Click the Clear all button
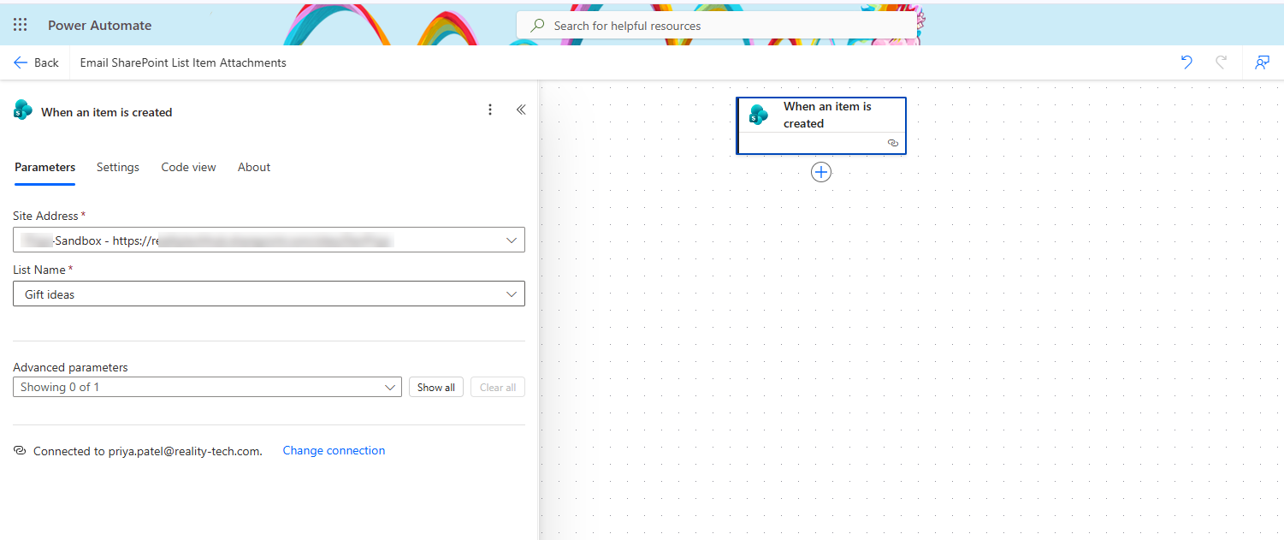This screenshot has width=1284, height=540. [x=498, y=387]
